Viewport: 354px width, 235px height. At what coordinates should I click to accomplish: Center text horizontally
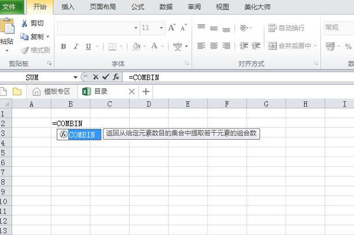[x=214, y=46]
